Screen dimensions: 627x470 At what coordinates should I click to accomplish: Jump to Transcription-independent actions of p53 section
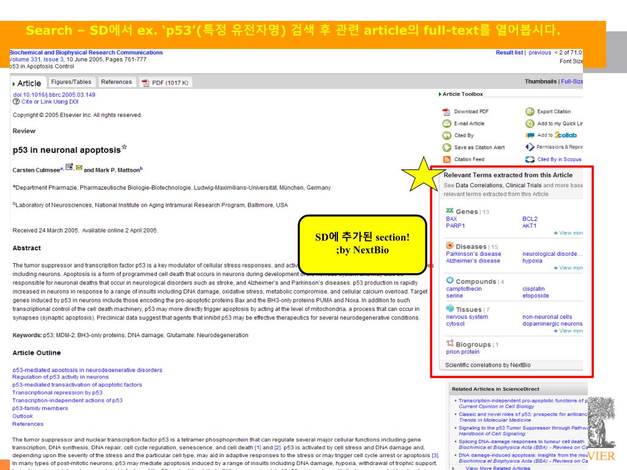coord(67,400)
